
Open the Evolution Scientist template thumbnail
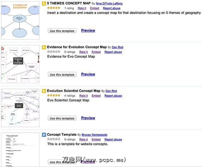(20, 108)
